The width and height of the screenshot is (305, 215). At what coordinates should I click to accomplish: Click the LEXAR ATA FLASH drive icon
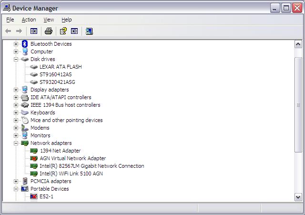coord(34,67)
